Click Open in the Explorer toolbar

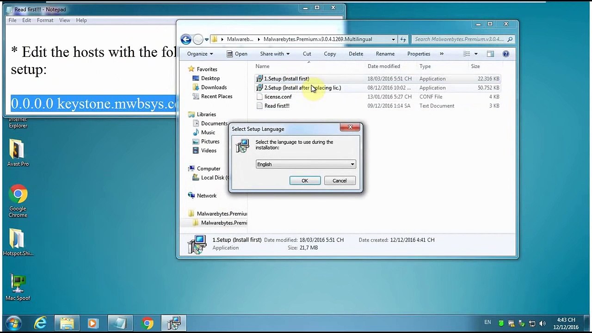237,54
